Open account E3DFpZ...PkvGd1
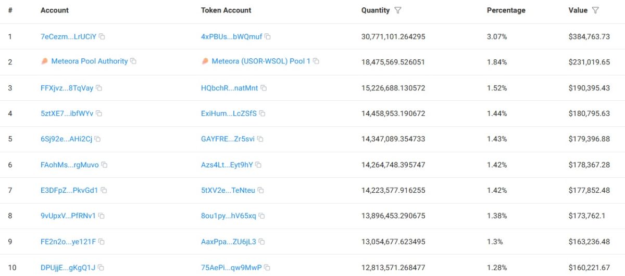 click(69, 191)
